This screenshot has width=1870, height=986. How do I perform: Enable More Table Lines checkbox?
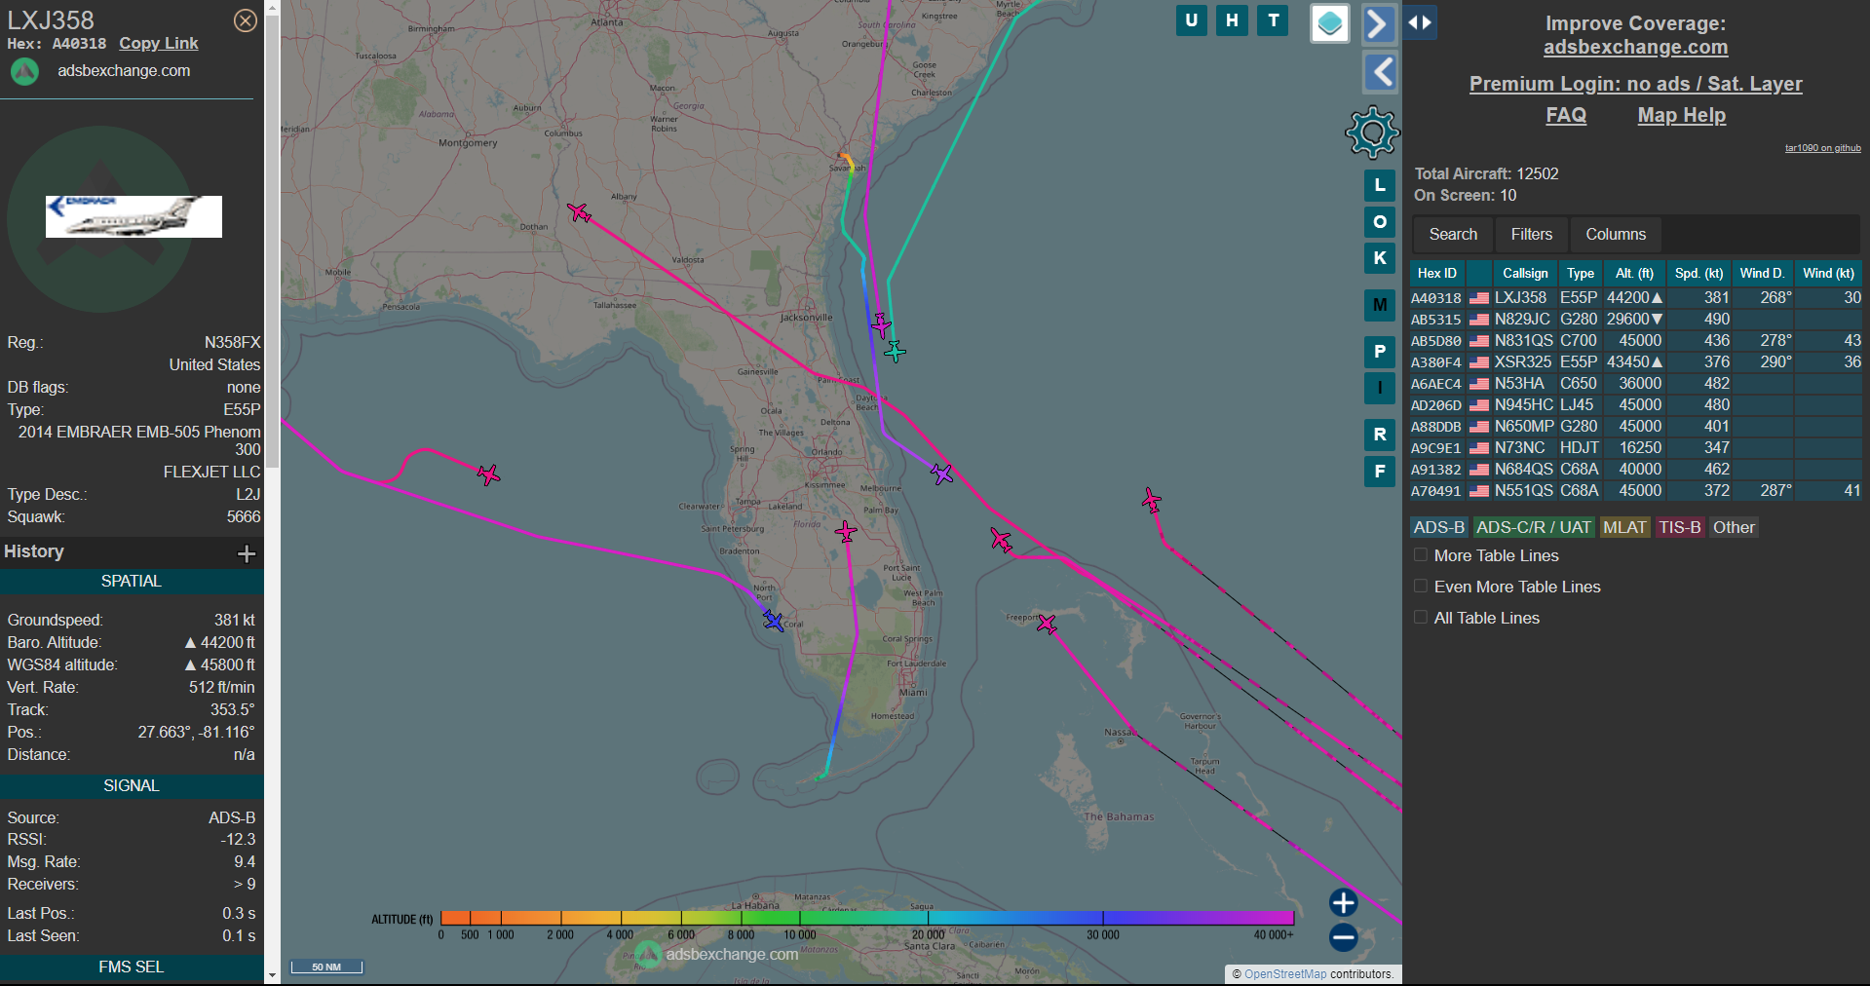click(1421, 555)
